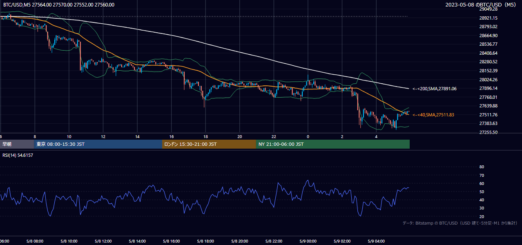522x245 pixels.
Task: Click the RSI scale value 60
Action: click(482, 183)
